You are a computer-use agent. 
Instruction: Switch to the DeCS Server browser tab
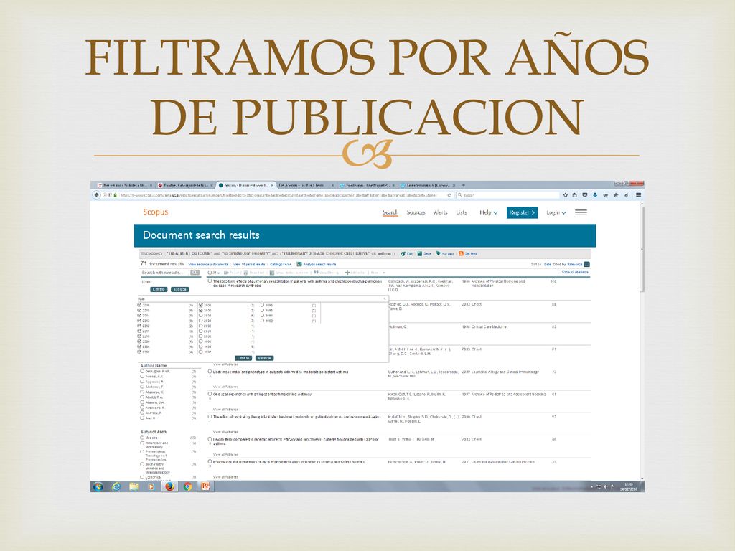click(306, 185)
